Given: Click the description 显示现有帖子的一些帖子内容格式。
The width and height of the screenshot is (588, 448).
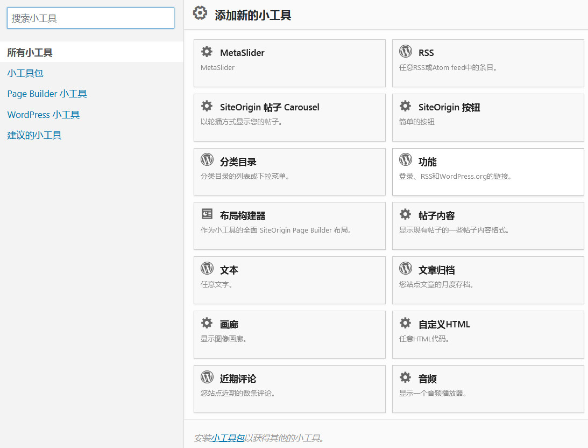Looking at the screenshot, I should tap(455, 230).
